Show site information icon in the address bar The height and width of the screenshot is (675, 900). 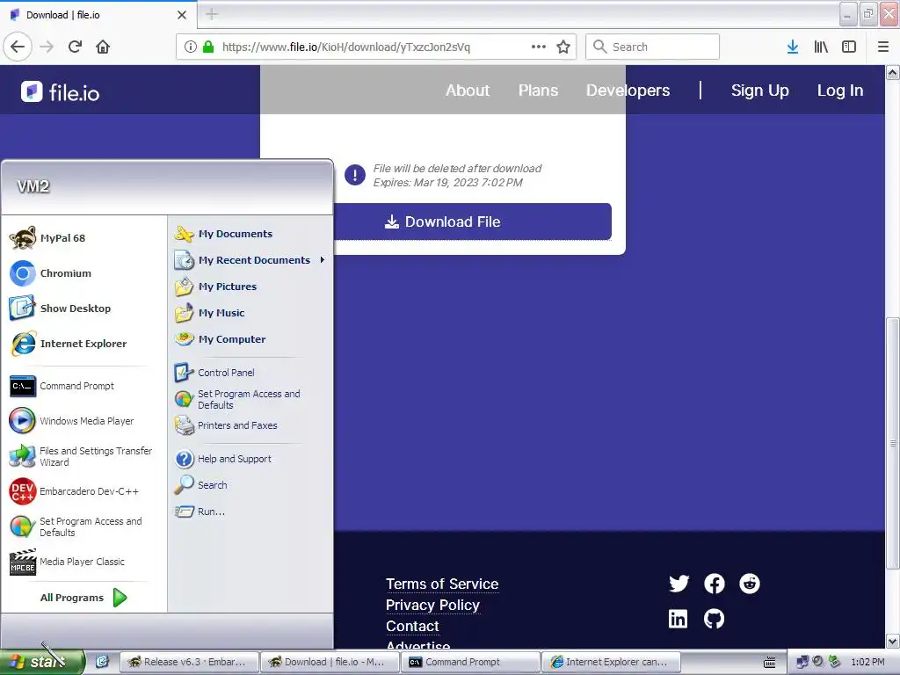click(x=191, y=47)
